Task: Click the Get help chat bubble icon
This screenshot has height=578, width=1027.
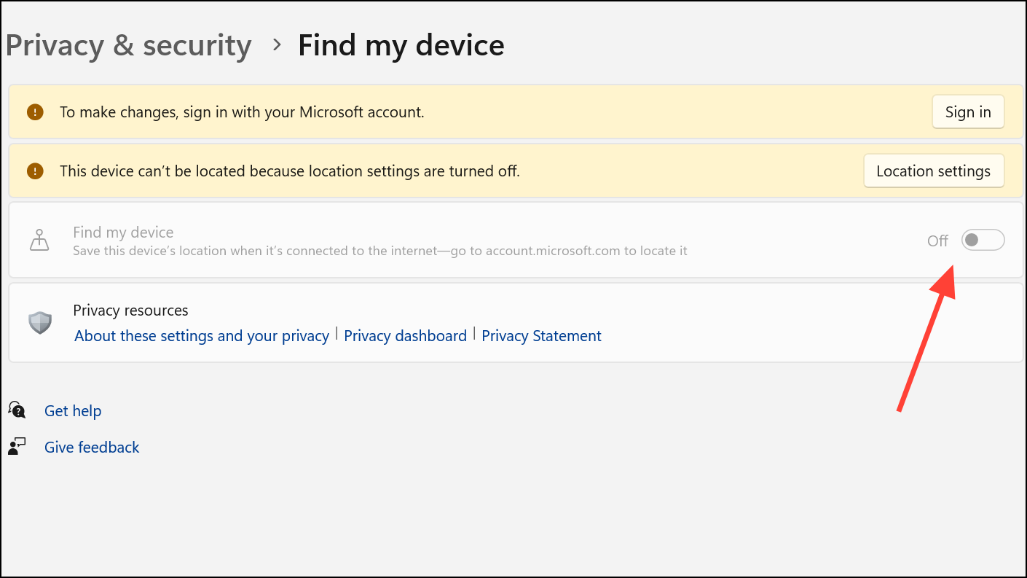Action: pos(17,410)
